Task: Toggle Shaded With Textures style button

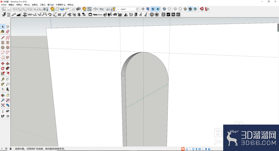Action: (x=190, y=9)
